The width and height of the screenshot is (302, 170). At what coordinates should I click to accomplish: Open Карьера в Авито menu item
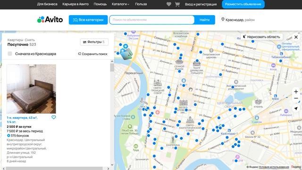[x=75, y=4]
